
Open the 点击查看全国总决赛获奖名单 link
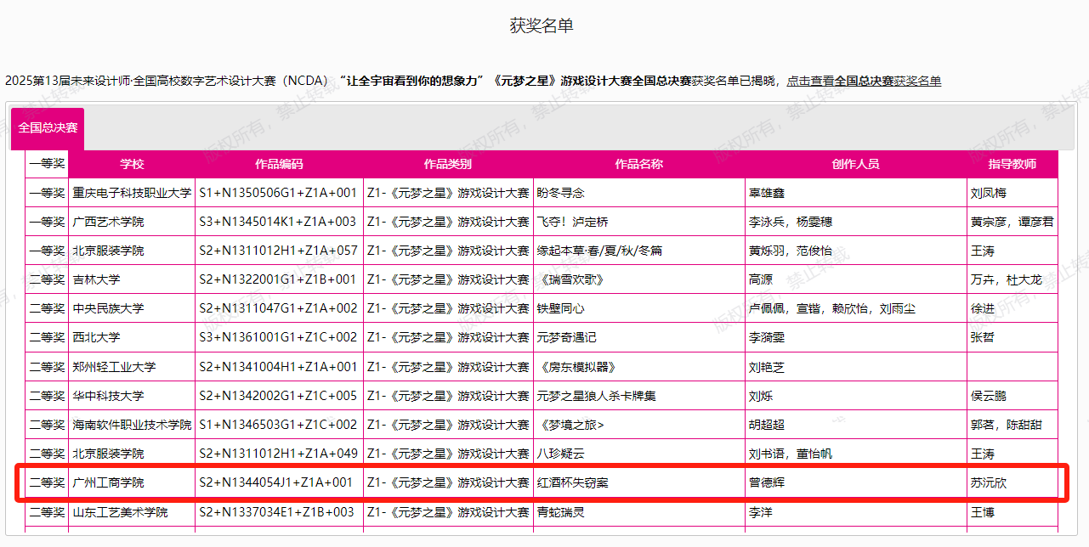[x=863, y=81]
